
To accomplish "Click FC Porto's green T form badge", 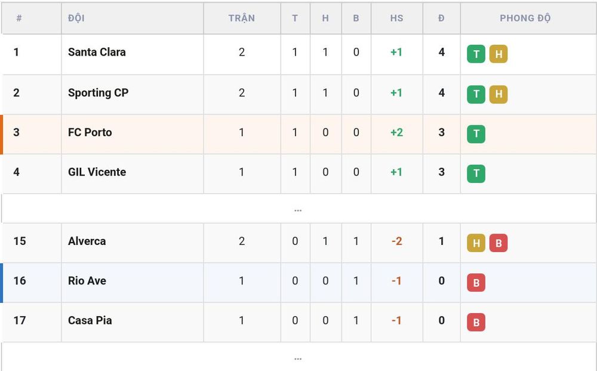I will (x=476, y=134).
